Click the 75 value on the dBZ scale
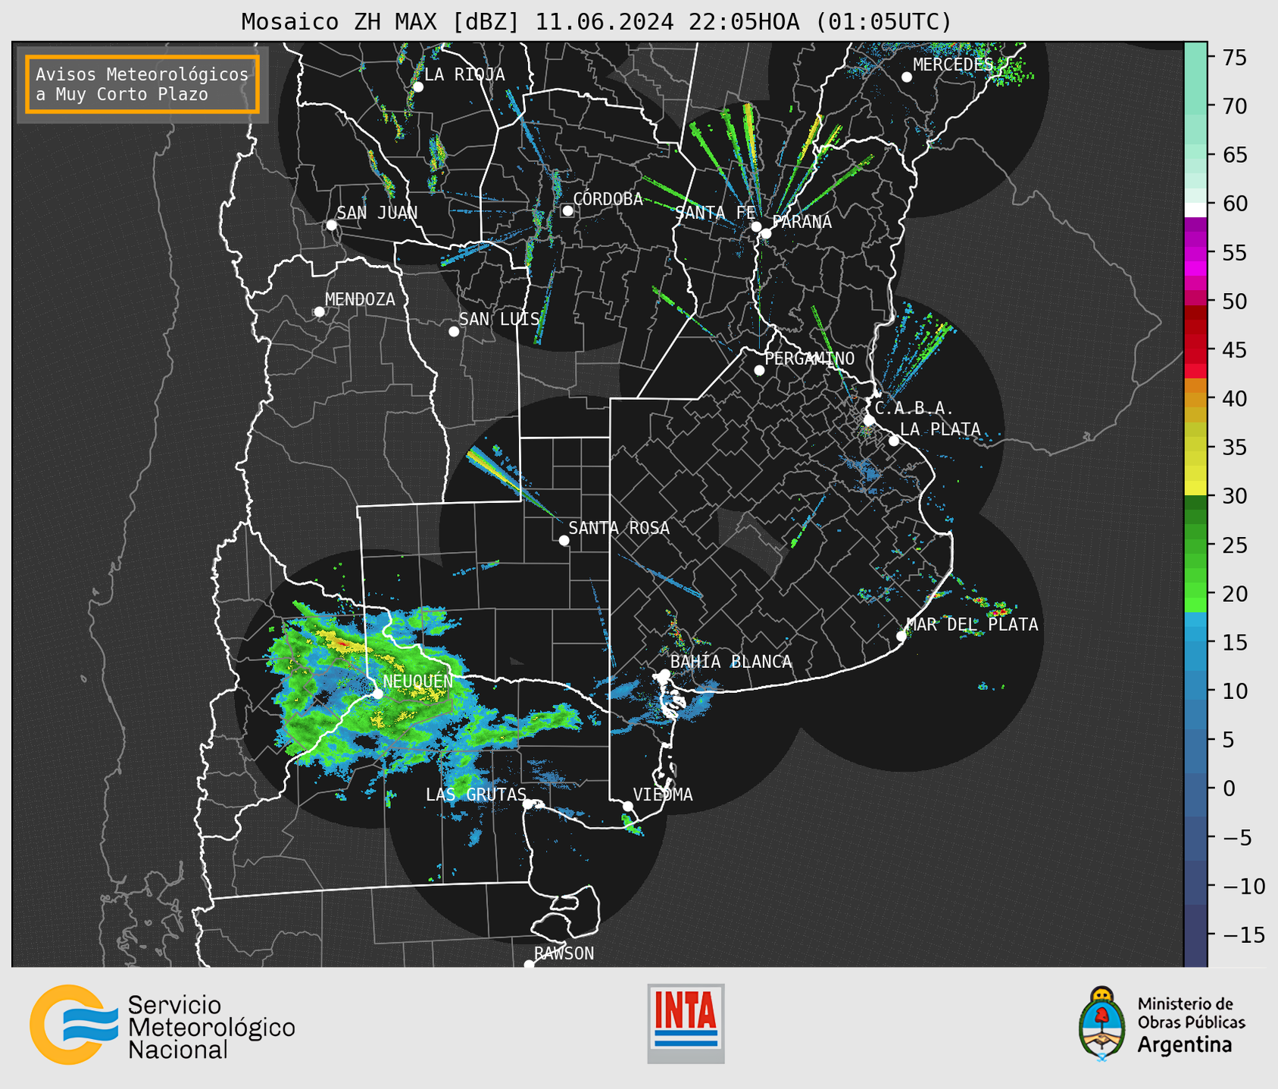 pyautogui.click(x=1235, y=57)
